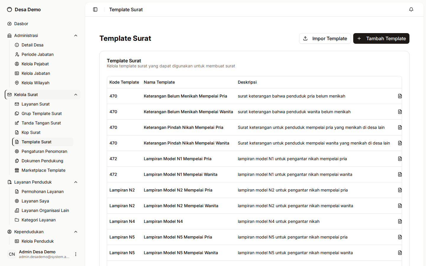
Task: Open document icon for Keterangan Belum Menikah Mempelai Wanita
Action: tap(400, 112)
